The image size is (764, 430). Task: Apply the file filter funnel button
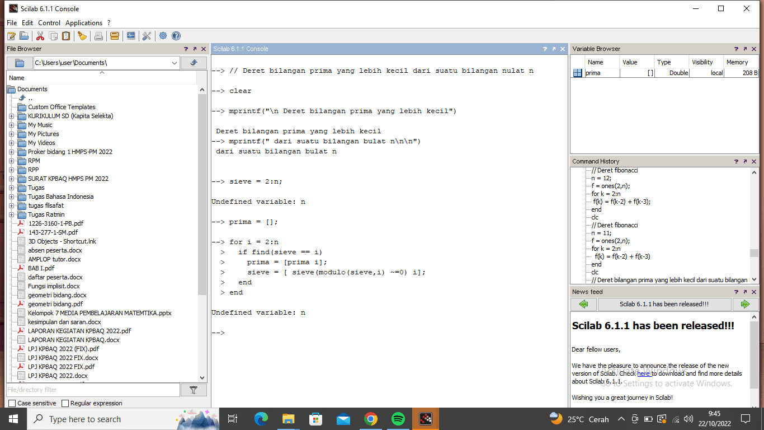(x=194, y=390)
